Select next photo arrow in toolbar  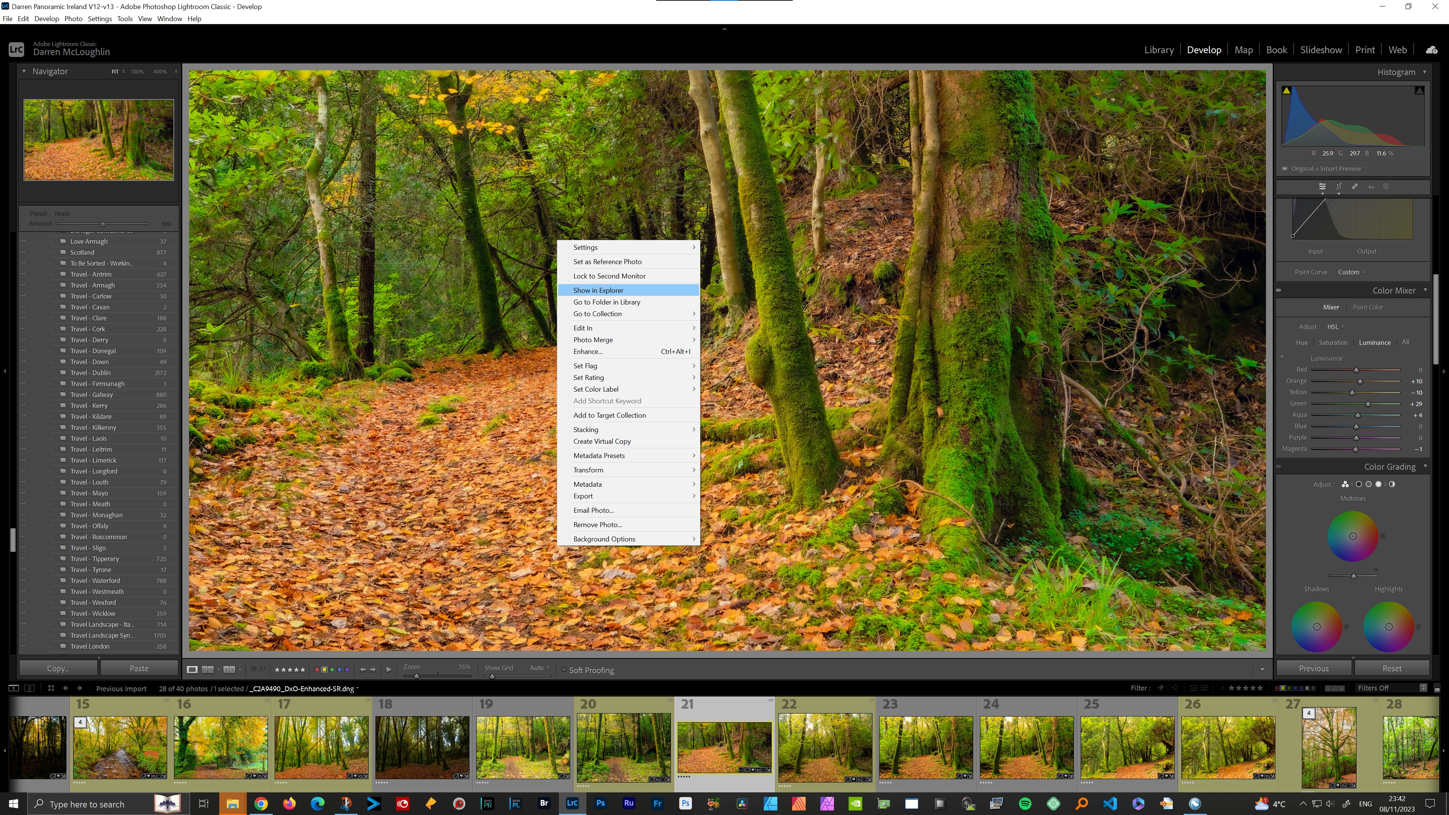372,669
